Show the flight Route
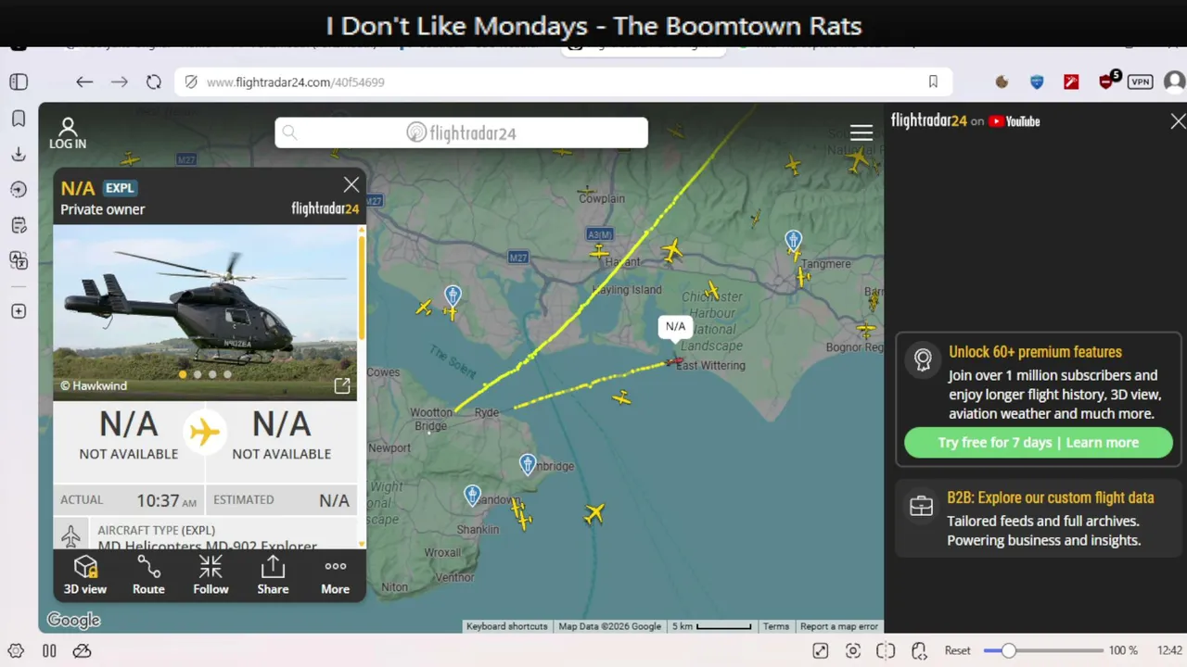 [x=148, y=574]
